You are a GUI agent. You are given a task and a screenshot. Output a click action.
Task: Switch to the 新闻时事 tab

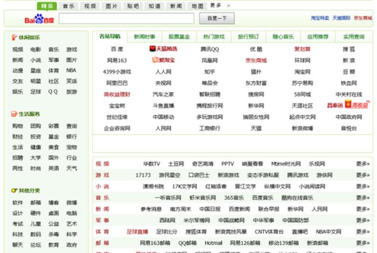coord(144,37)
